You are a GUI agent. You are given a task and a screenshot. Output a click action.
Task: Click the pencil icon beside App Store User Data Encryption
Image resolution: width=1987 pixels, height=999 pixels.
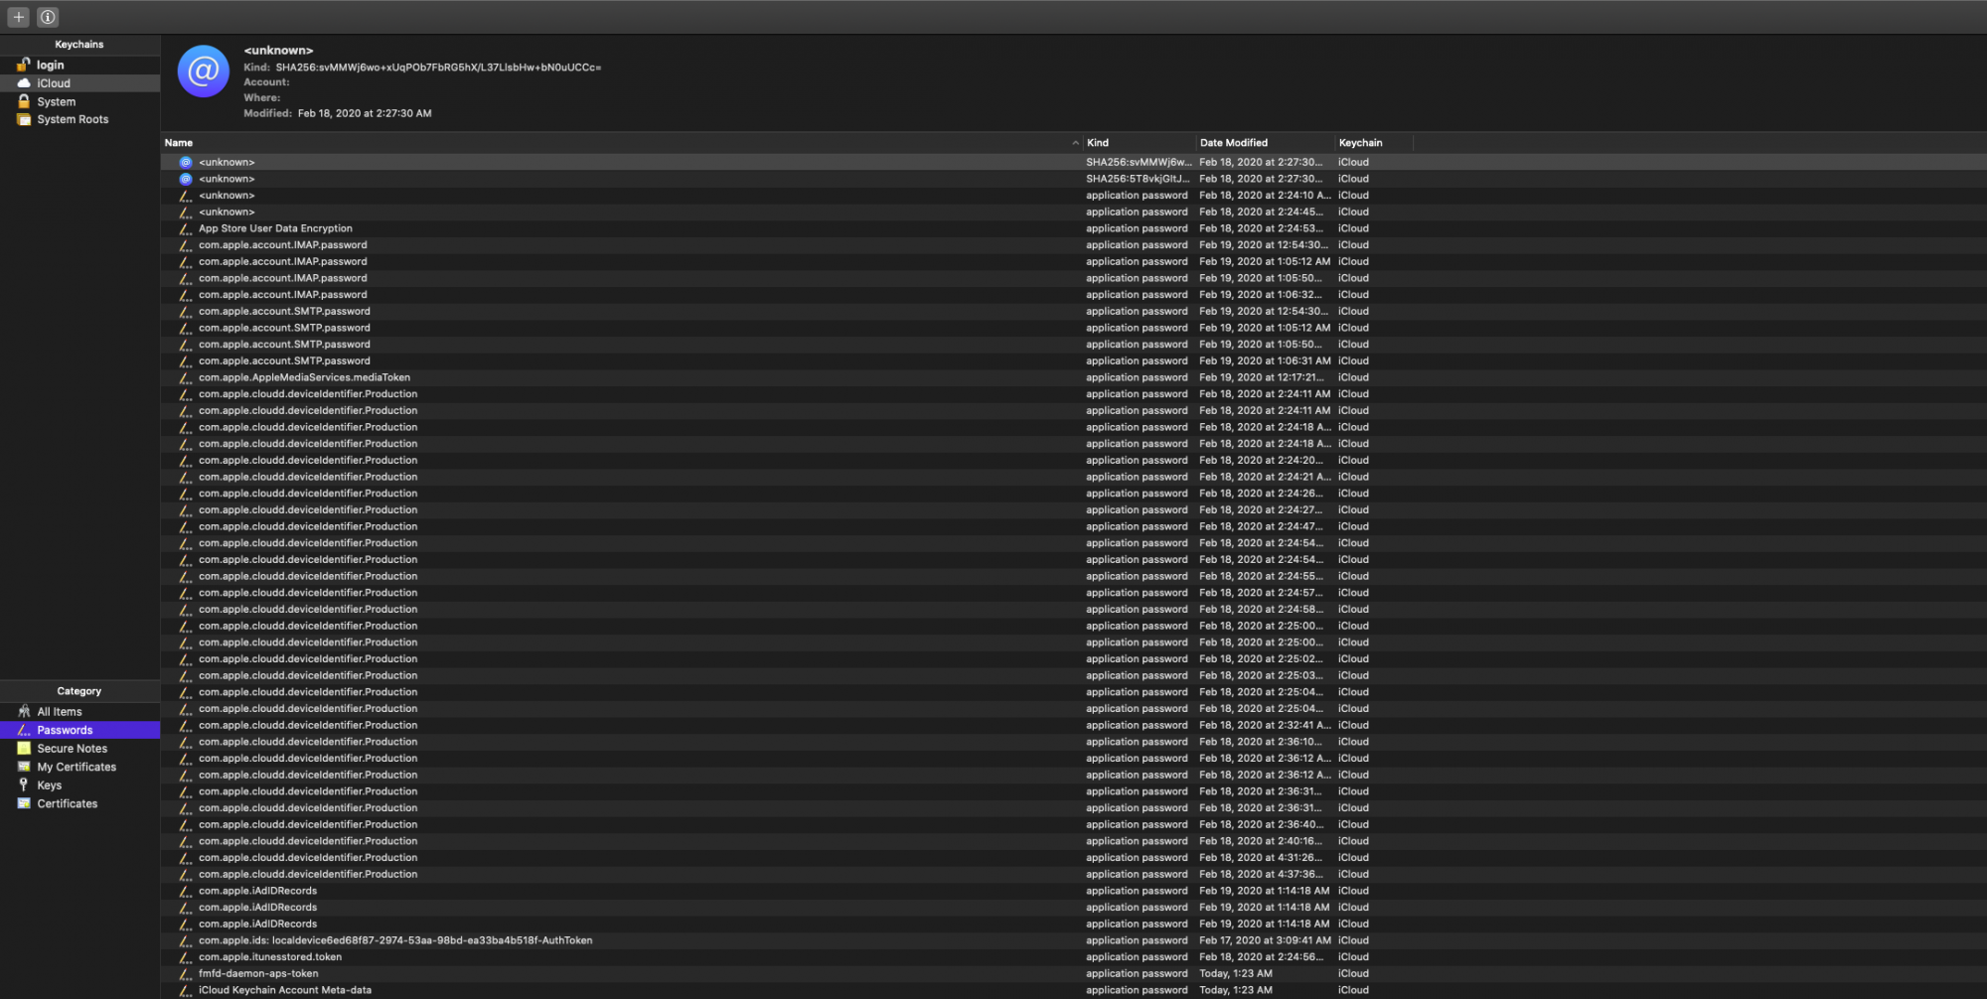click(186, 228)
